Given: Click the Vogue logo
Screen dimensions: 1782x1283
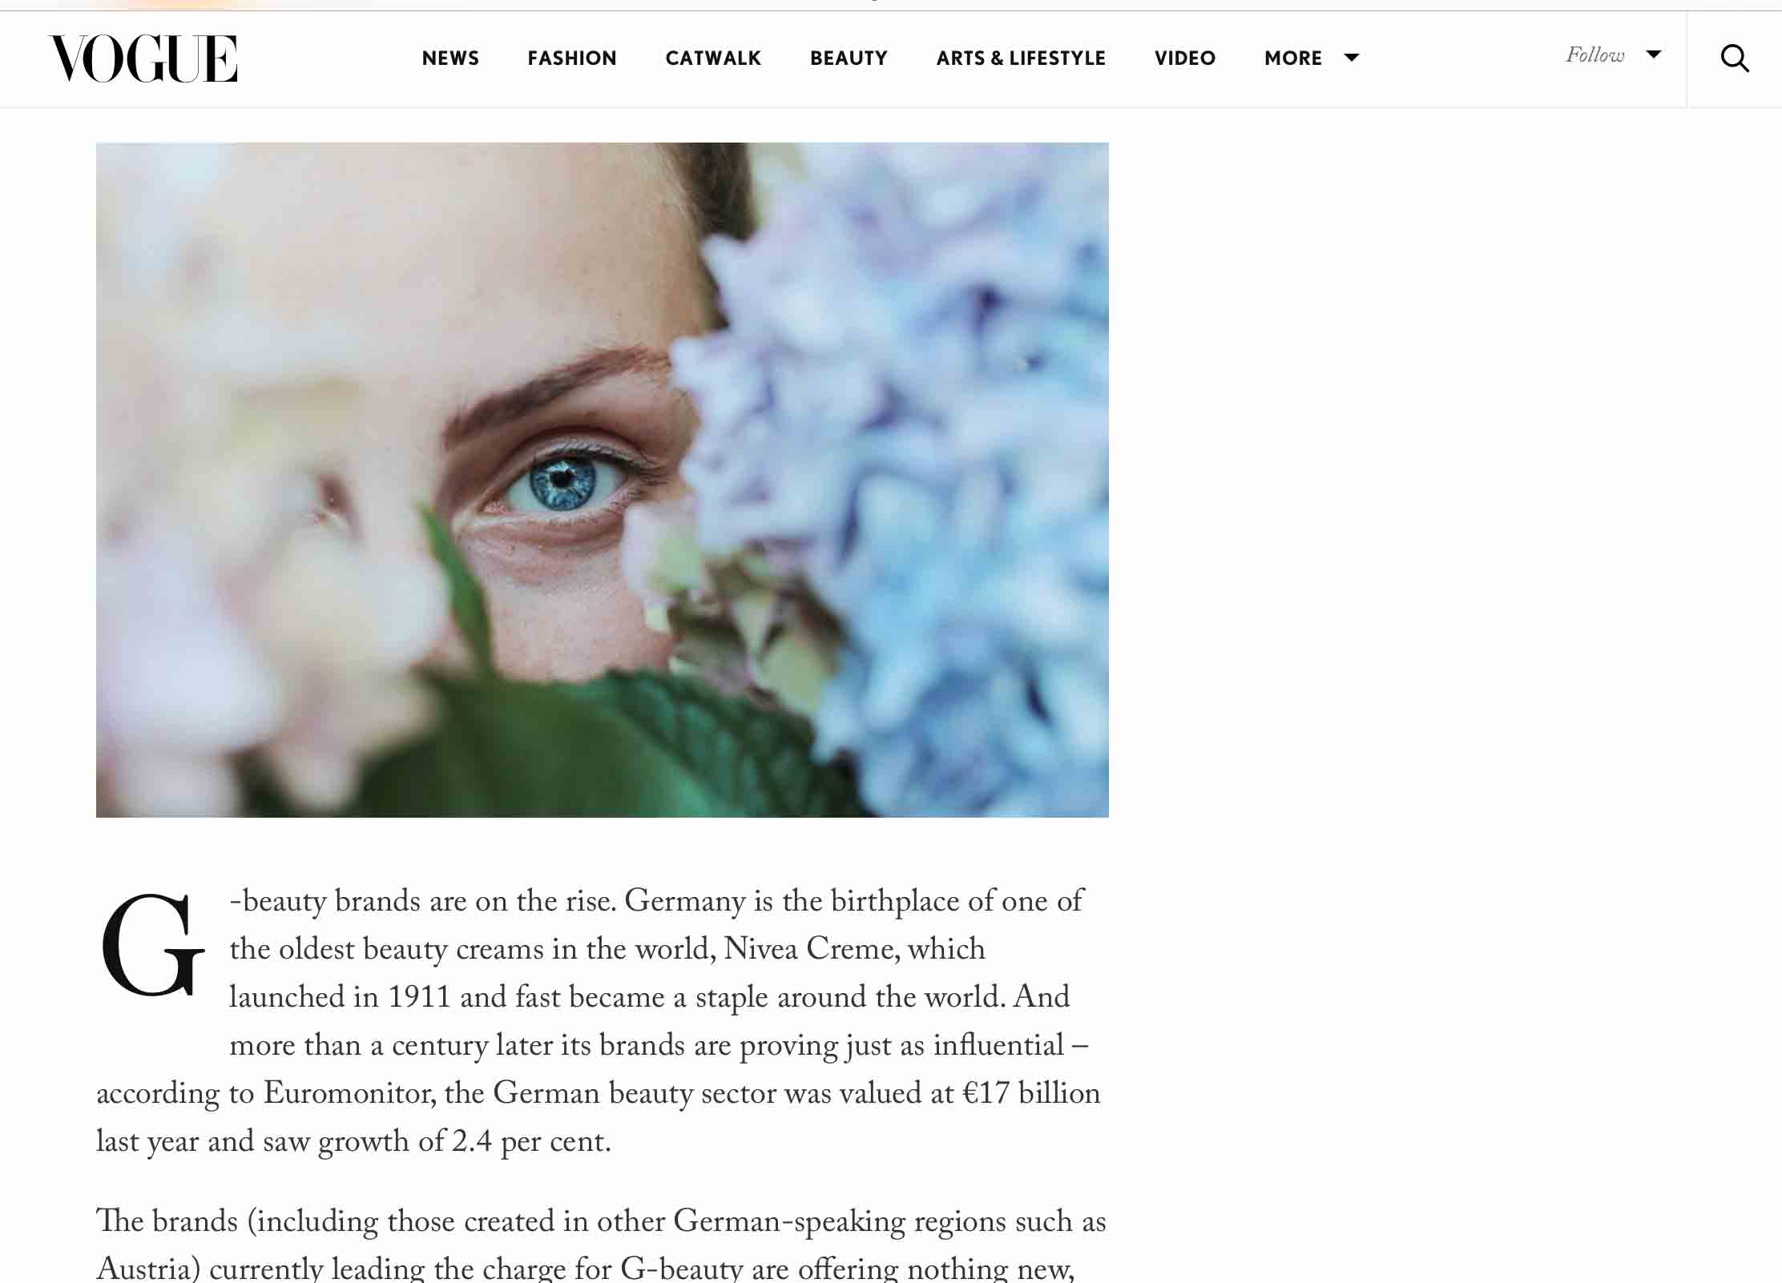Looking at the screenshot, I should pyautogui.click(x=143, y=58).
